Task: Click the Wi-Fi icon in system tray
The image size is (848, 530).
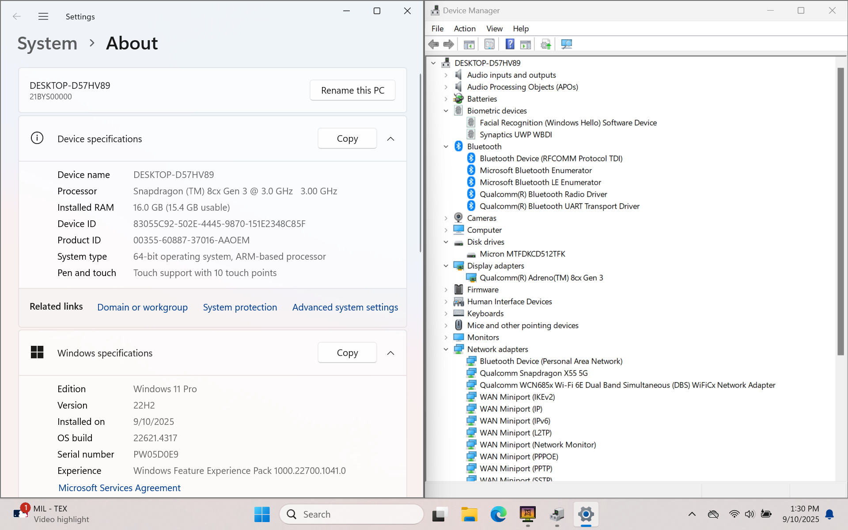Action: [734, 514]
